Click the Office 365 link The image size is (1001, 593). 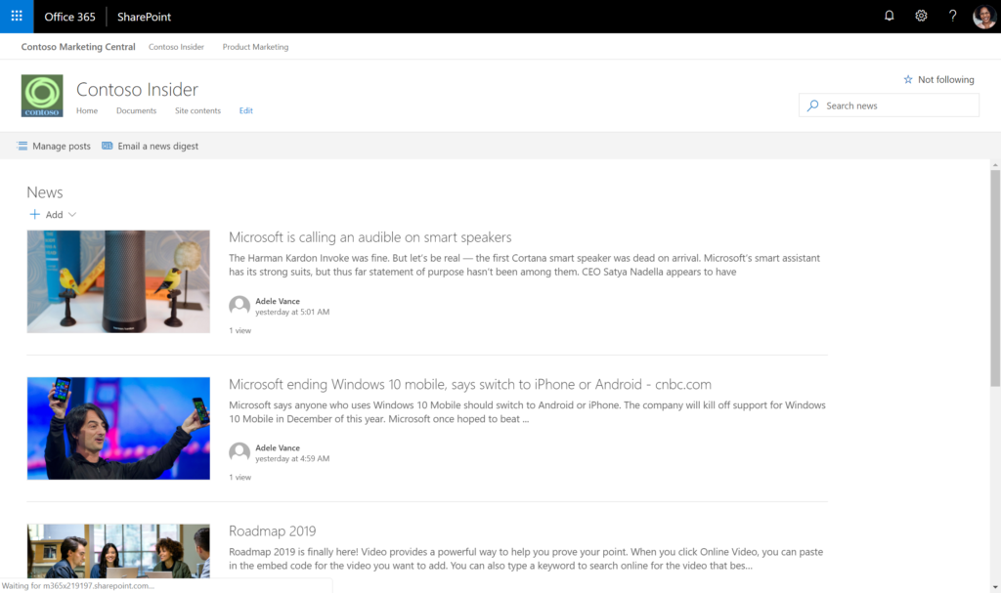coord(69,17)
